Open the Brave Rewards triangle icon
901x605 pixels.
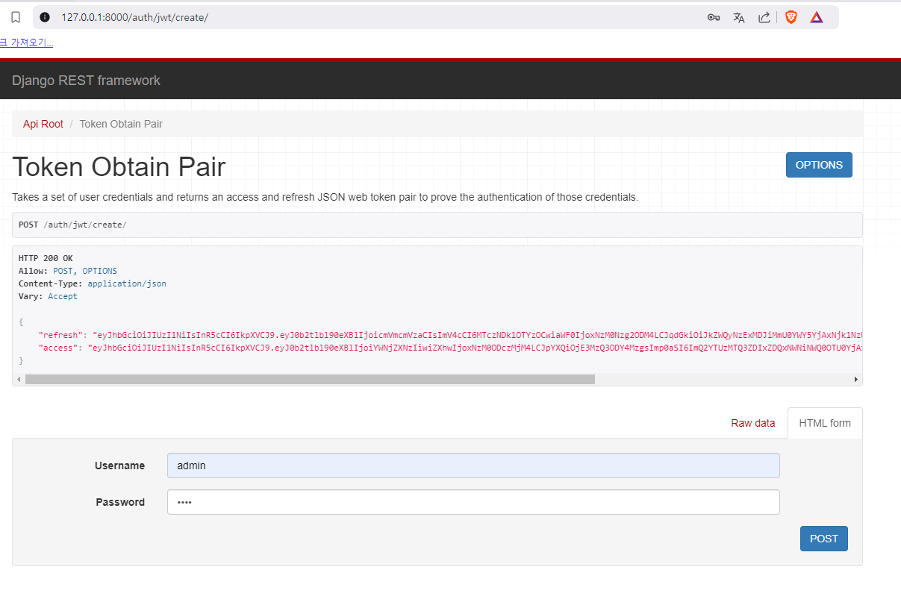click(x=817, y=17)
